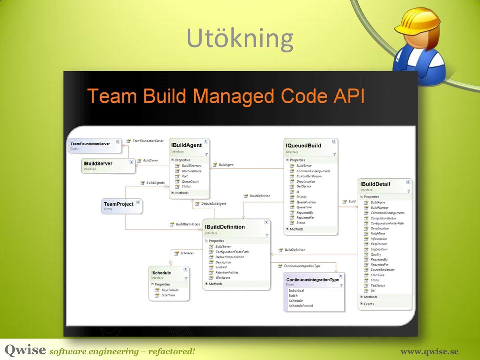Click the filter icon in the IQueuedBuild header
480x360 pixels.
pos(334,154)
